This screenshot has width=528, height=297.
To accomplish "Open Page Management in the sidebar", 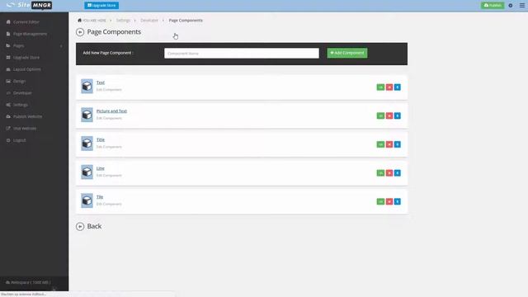I will (30, 34).
